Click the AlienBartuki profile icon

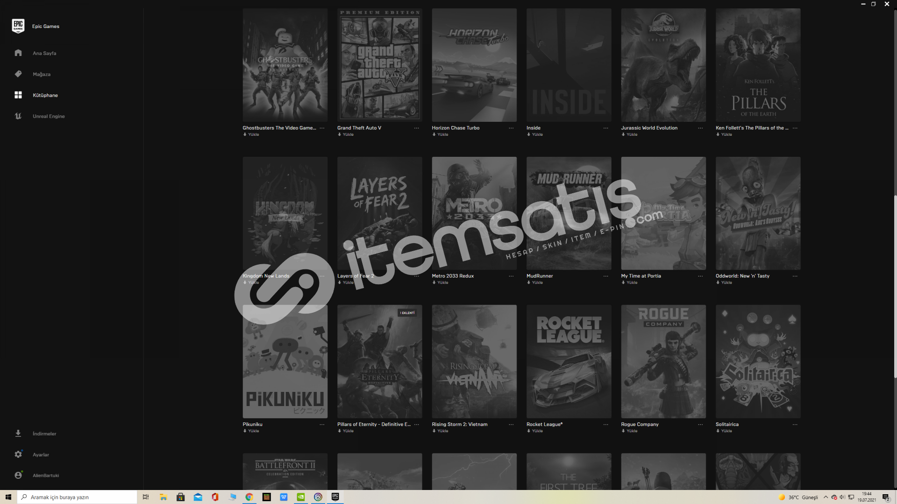click(18, 475)
